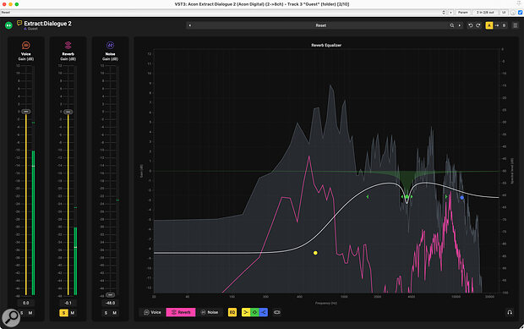Click the Voice gain value field 0.0
Screen dimensions: 524x329
coord(25,303)
